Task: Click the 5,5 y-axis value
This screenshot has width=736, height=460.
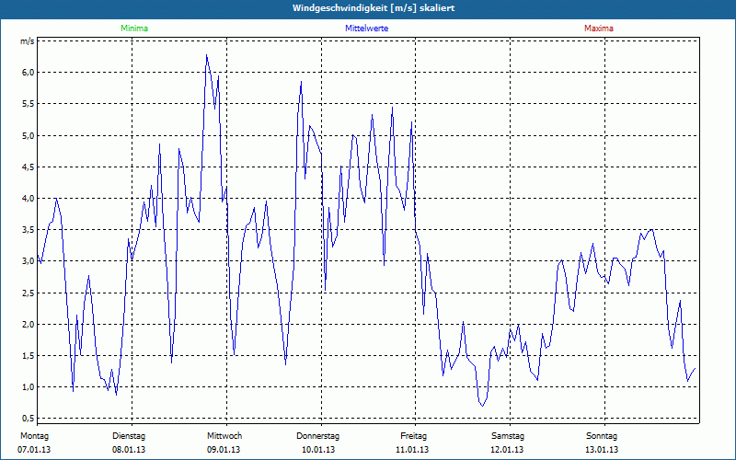Action: point(29,104)
